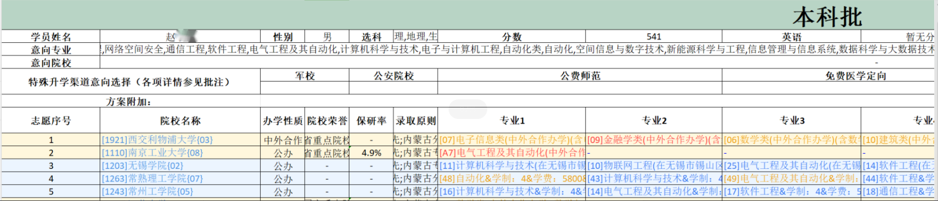Click the [10]建筑类 major cell
This screenshot has width=938, height=201.
click(898, 140)
